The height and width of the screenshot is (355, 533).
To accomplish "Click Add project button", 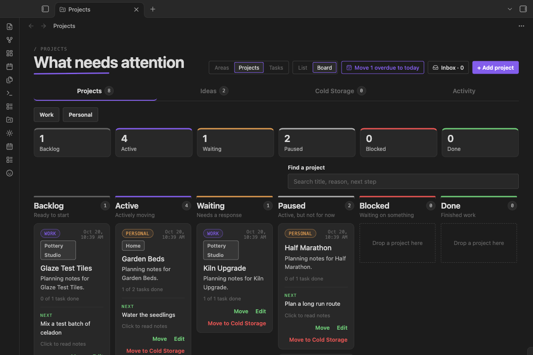I will [x=495, y=67].
